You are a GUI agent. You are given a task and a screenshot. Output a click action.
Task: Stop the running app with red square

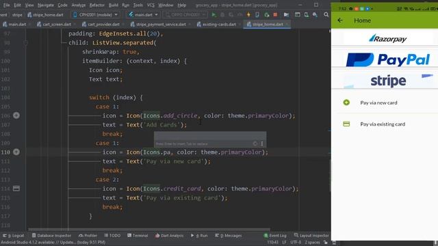275,14
